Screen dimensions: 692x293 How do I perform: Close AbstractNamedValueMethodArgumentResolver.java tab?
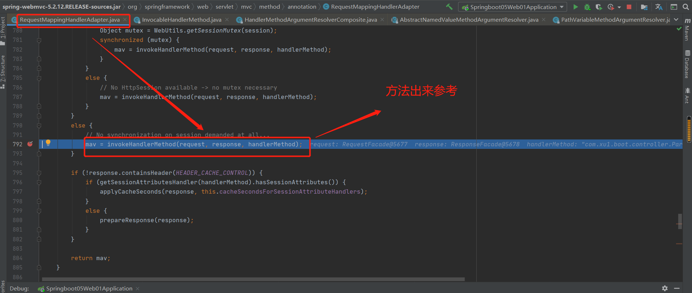544,20
